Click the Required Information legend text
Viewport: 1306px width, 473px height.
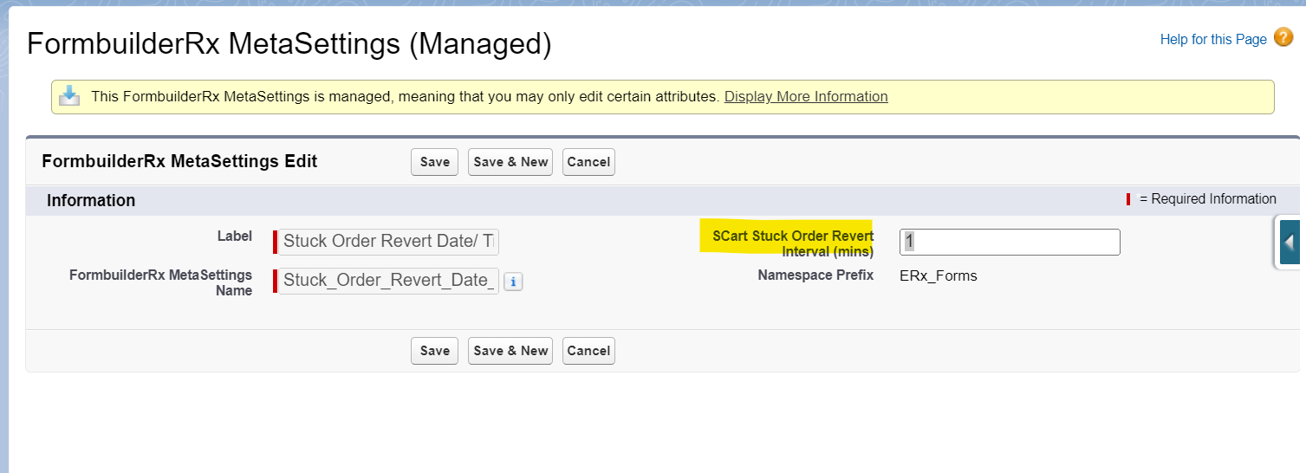point(1207,199)
